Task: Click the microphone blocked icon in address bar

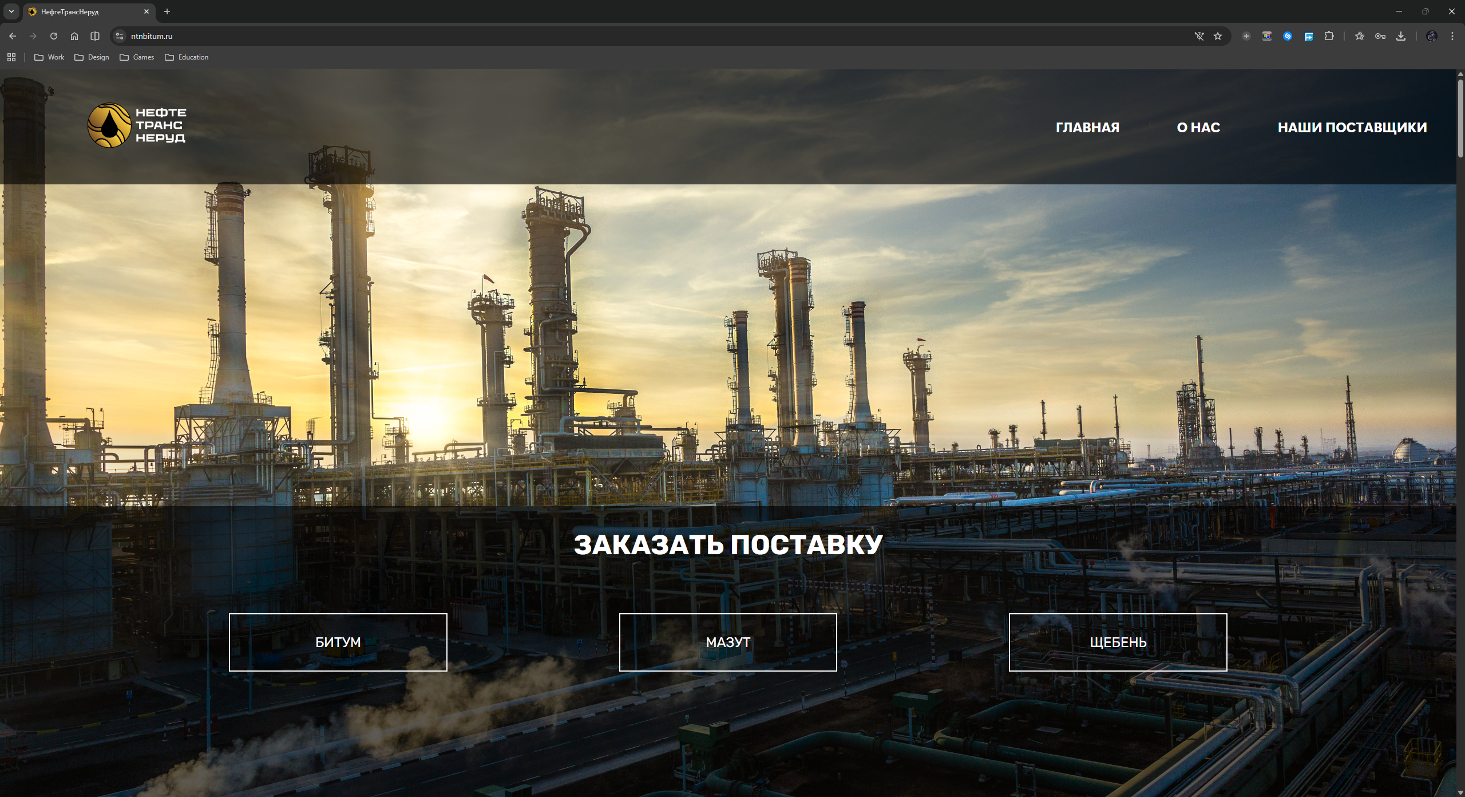Action: coord(1199,36)
